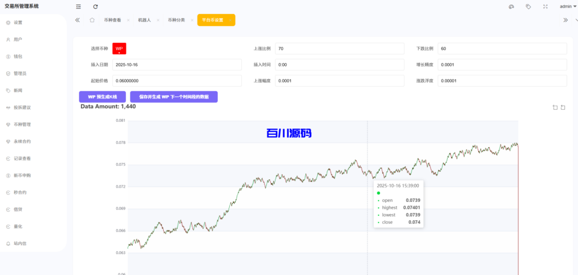Switch to the 机器人 tab
578x275 pixels.
pyautogui.click(x=144, y=20)
